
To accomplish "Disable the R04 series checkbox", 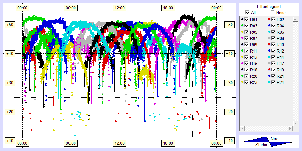I will point(273,26).
